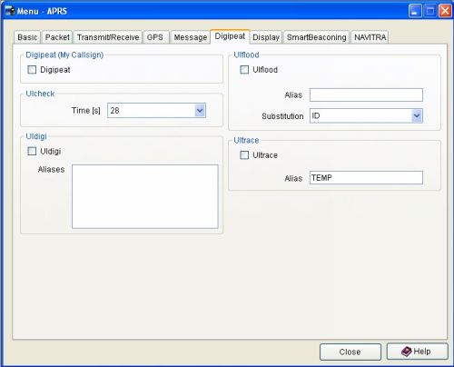Enable the UIflood checkbox

tap(244, 70)
